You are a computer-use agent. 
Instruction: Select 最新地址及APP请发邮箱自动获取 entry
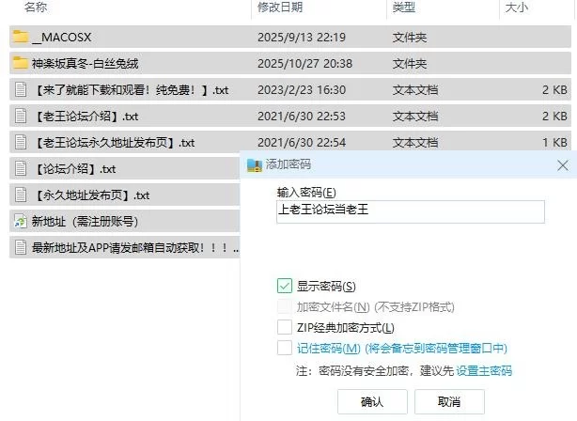coord(135,248)
